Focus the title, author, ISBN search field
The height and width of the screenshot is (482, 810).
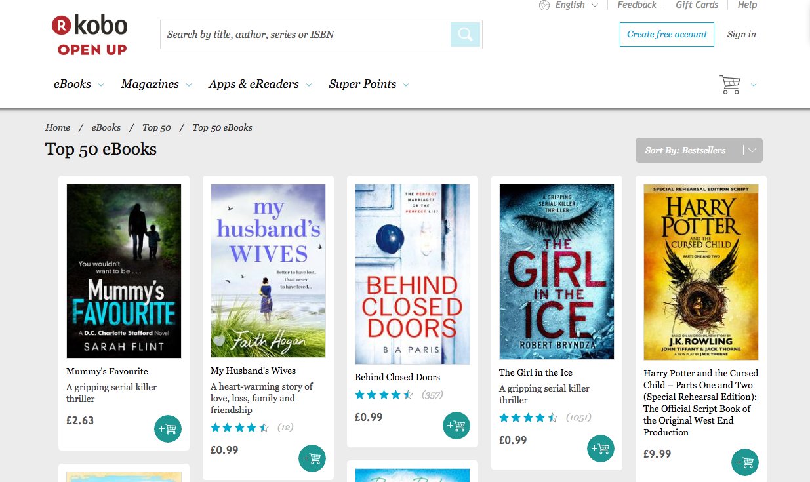[x=306, y=34]
